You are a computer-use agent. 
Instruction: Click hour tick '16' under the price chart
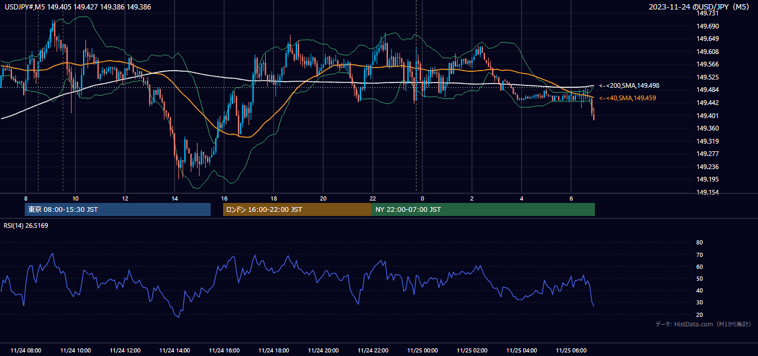point(224,198)
